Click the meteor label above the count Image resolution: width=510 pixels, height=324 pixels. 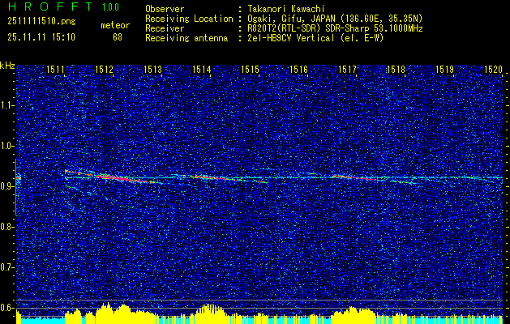[x=114, y=26]
